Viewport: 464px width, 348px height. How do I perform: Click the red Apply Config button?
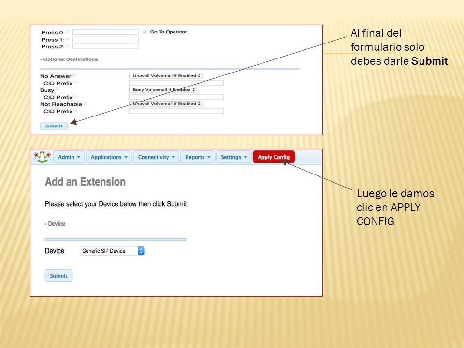click(x=274, y=157)
